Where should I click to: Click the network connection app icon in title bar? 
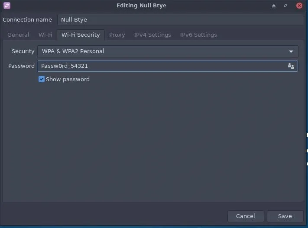coord(7,6)
